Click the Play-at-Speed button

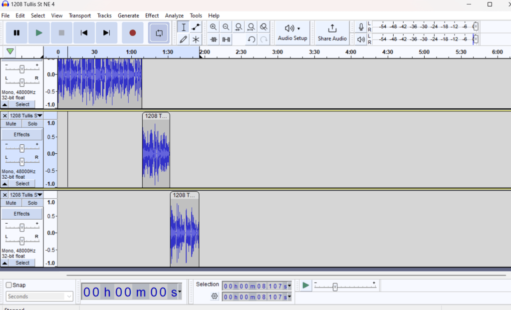click(x=306, y=286)
